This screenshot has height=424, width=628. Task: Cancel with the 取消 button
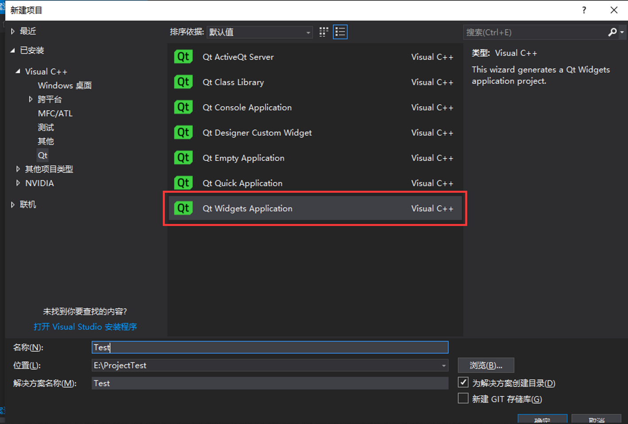coord(596,419)
